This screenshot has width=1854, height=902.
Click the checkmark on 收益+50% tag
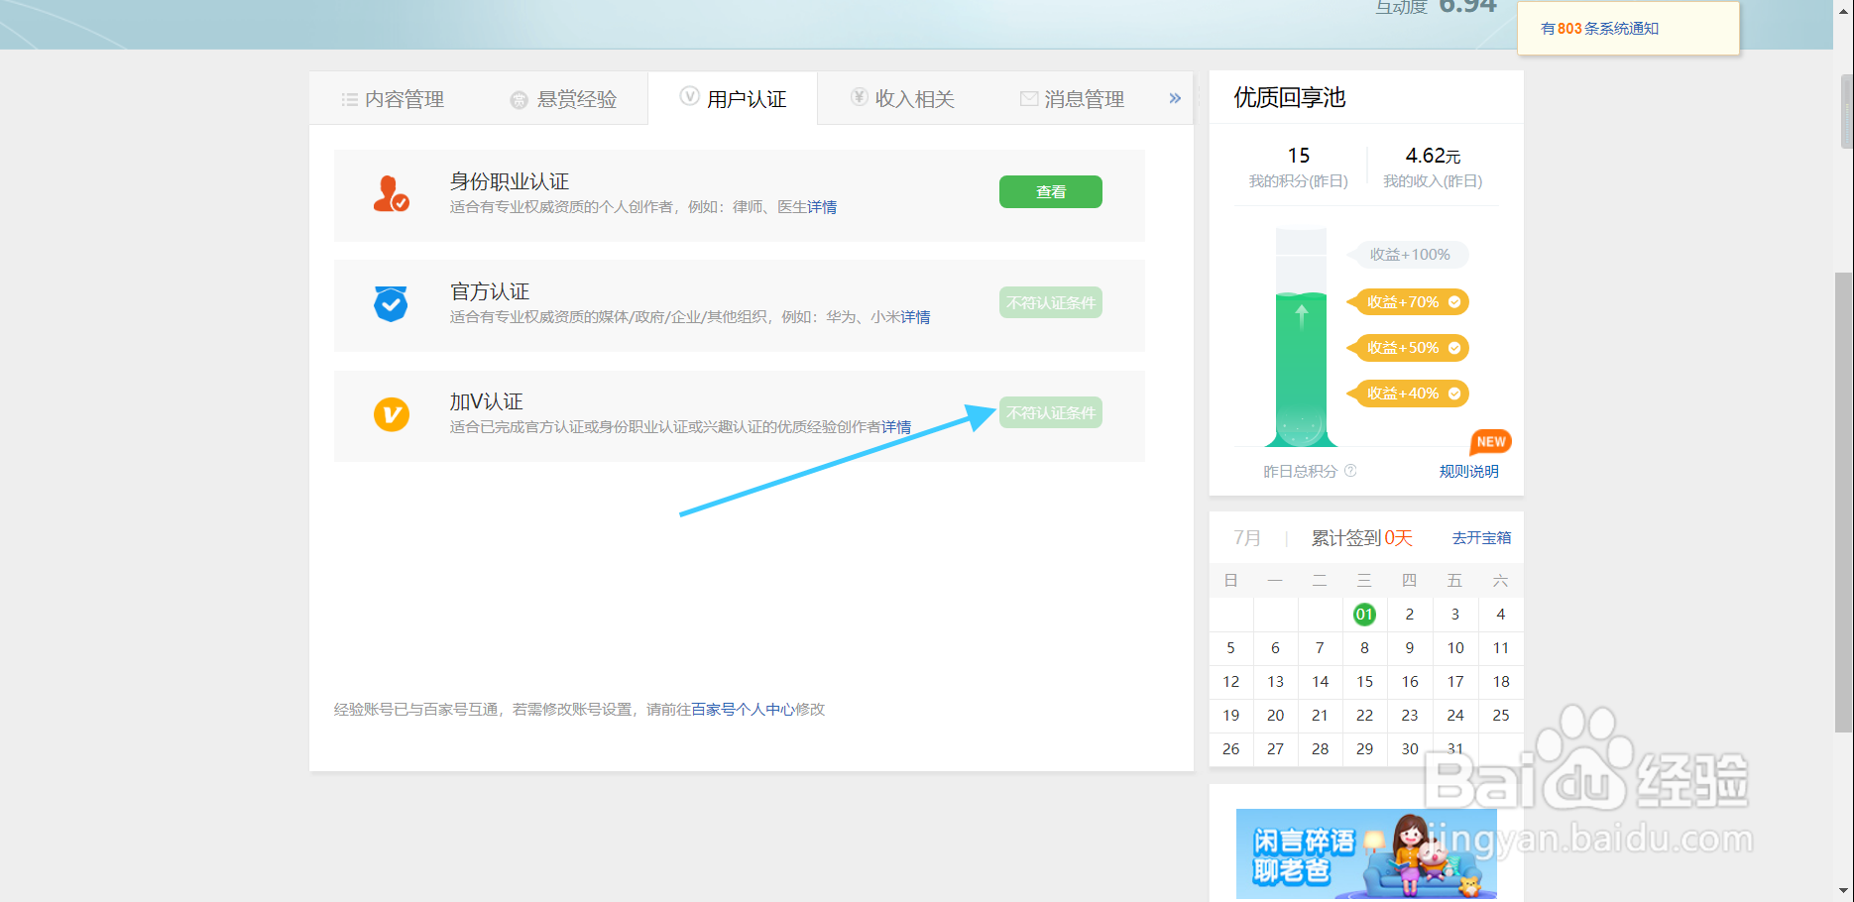coord(1454,348)
